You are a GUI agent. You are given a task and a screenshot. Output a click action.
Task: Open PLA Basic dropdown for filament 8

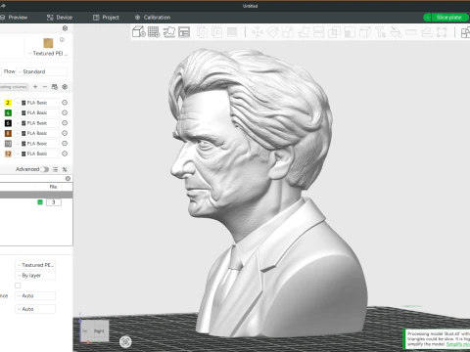click(x=37, y=133)
